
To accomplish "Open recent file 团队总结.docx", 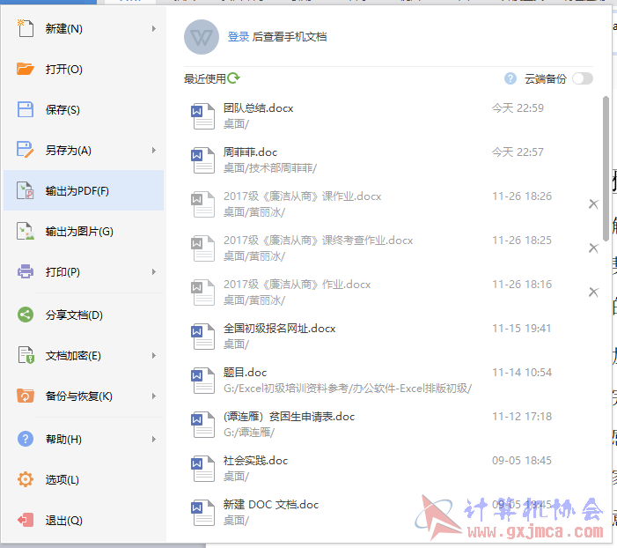I will coord(392,116).
